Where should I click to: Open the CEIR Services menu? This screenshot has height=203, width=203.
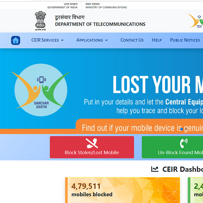[48, 40]
